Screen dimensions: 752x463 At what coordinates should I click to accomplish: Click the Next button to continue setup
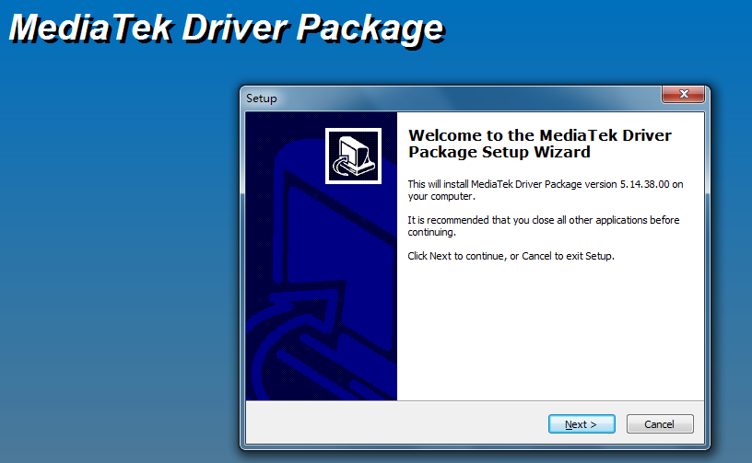(x=582, y=424)
